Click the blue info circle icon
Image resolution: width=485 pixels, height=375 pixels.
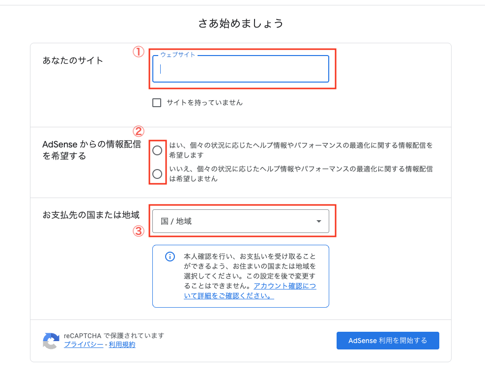(170, 257)
